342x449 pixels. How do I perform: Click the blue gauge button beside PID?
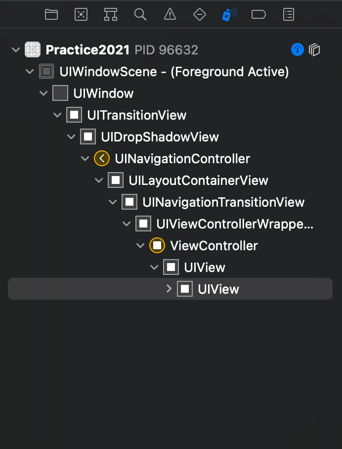point(298,50)
